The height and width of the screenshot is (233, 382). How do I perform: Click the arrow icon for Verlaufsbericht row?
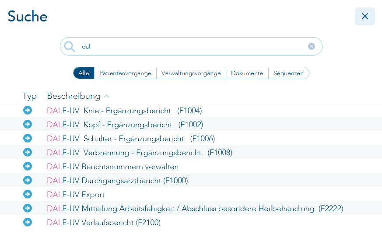pyautogui.click(x=28, y=222)
